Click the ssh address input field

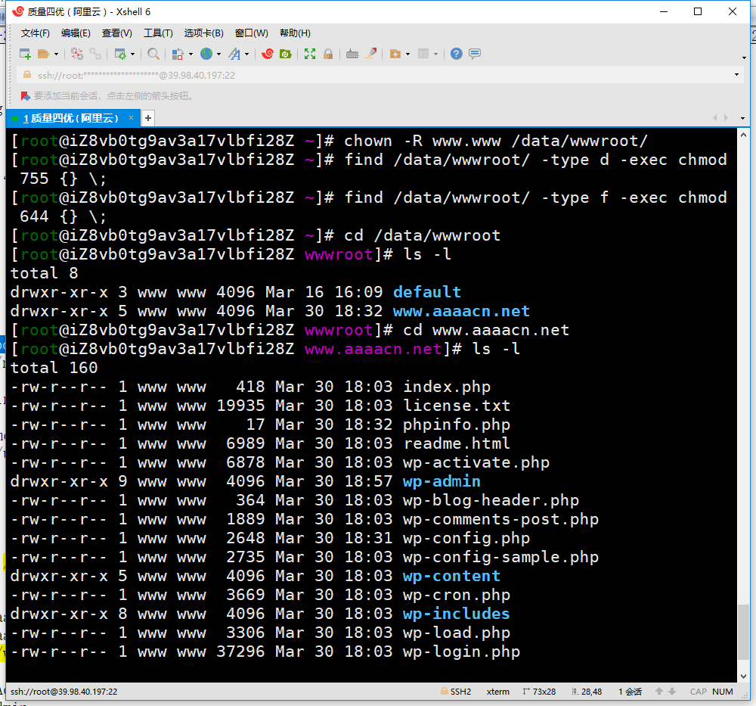302,75
